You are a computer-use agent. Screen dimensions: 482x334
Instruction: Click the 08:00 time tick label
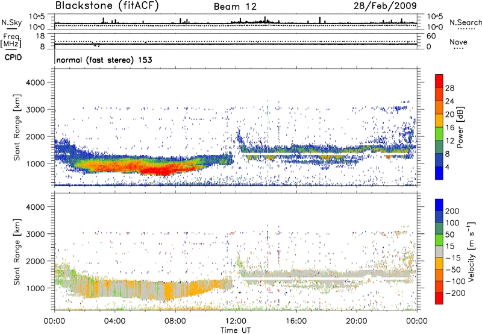[175, 321]
